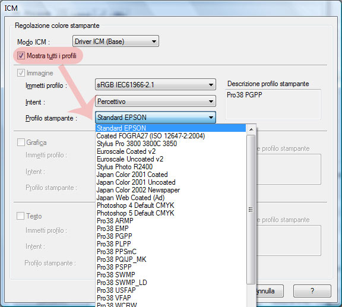Image resolution: width=342 pixels, height=307 pixels.
Task: Select the Pro38 PPSmC profile
Action: [171, 252]
